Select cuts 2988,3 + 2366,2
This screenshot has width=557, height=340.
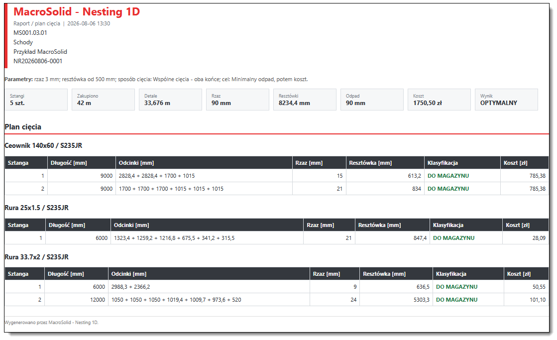[x=130, y=287]
